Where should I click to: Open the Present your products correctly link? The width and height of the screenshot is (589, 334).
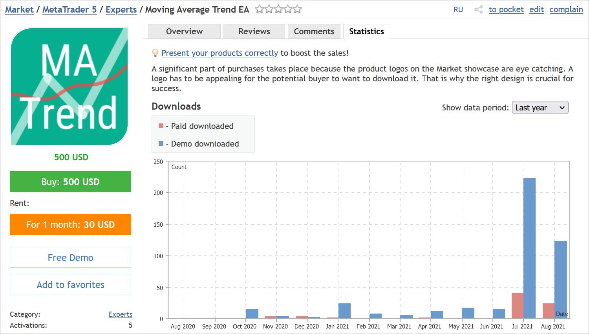[x=220, y=53]
